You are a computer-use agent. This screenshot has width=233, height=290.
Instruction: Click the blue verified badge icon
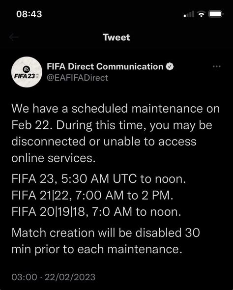pos(170,66)
